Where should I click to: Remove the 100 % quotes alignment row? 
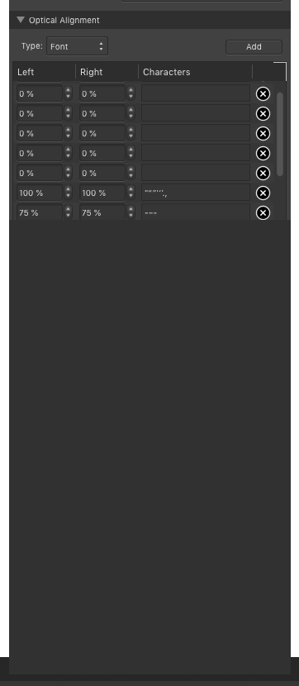click(x=263, y=193)
